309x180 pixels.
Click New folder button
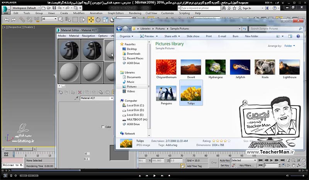(x=251, y=36)
